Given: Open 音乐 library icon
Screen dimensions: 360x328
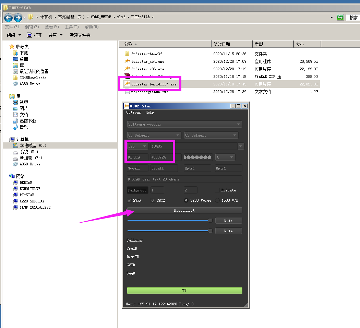Looking at the screenshot, I should 15,127.
